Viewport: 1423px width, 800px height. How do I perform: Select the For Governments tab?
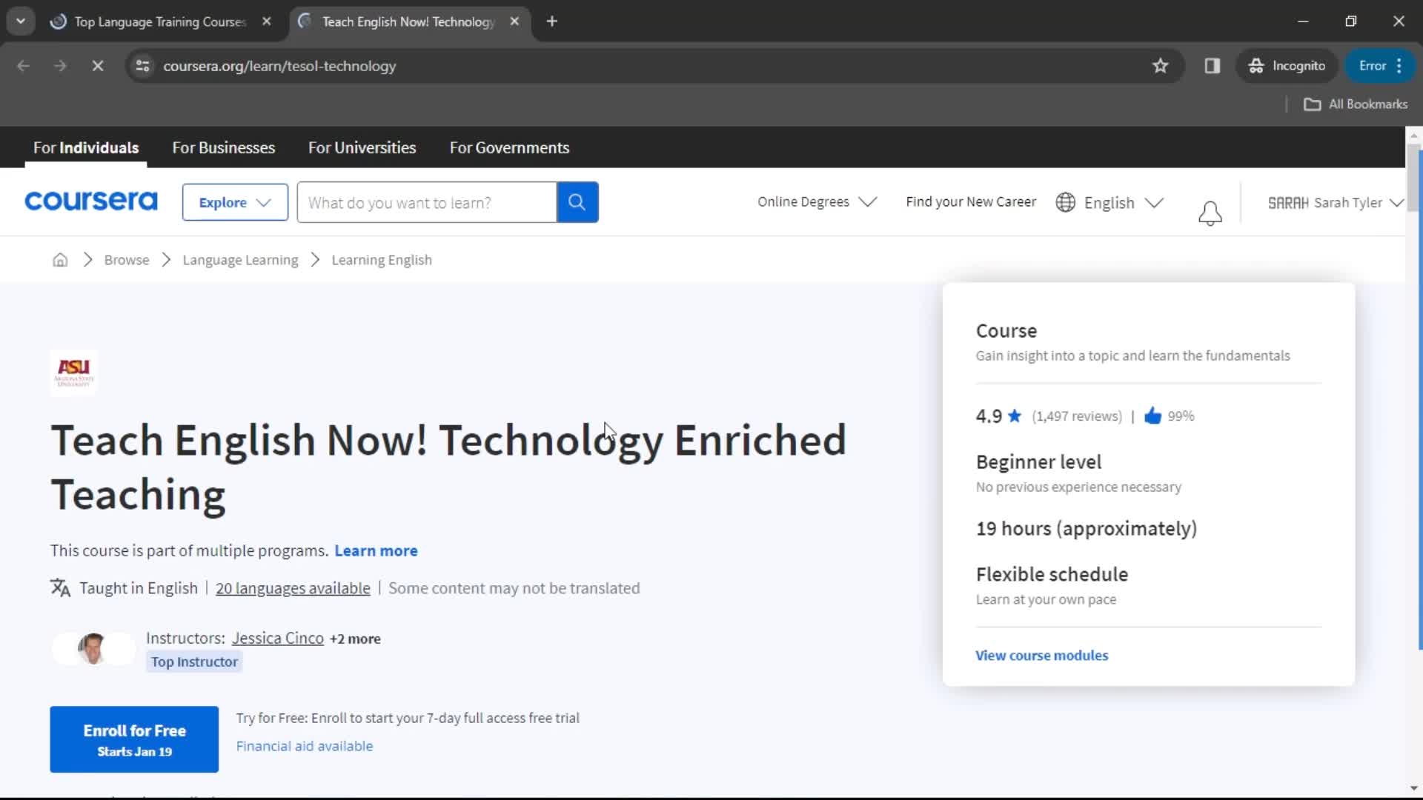coord(509,147)
